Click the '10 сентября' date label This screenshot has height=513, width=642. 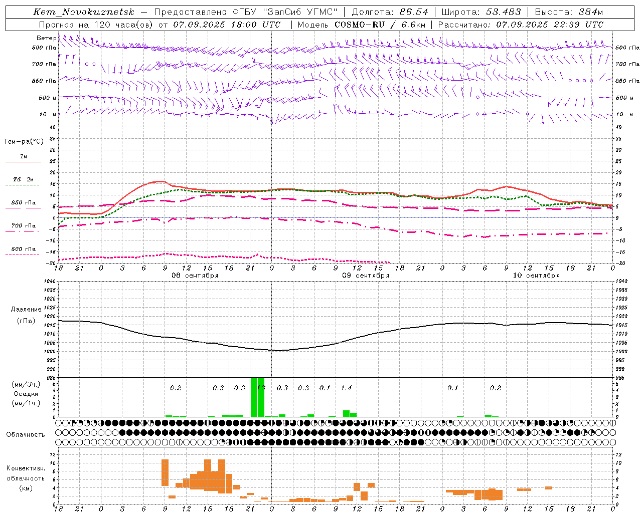[x=536, y=276]
